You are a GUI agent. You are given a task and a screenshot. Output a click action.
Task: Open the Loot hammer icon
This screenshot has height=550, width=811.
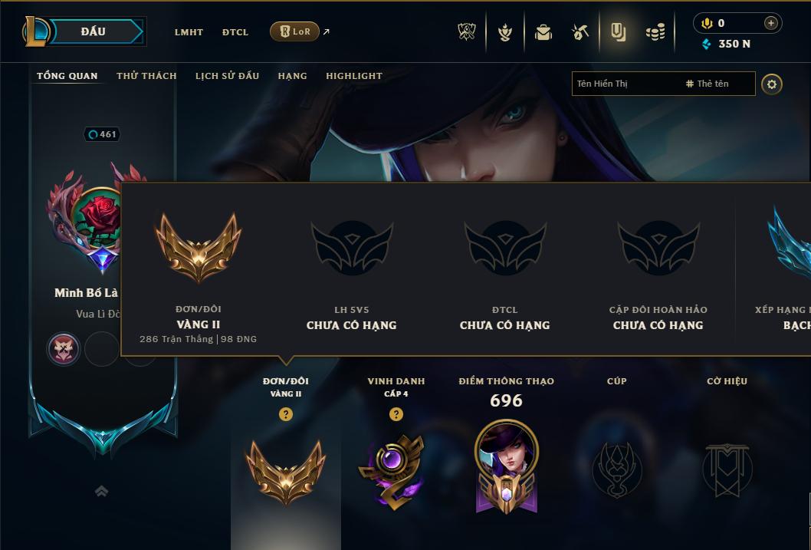(580, 32)
